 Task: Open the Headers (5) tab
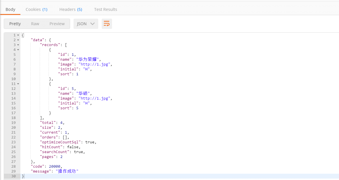coord(71,9)
